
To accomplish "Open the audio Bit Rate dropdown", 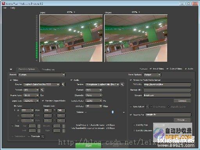I will (x=94, y=106).
